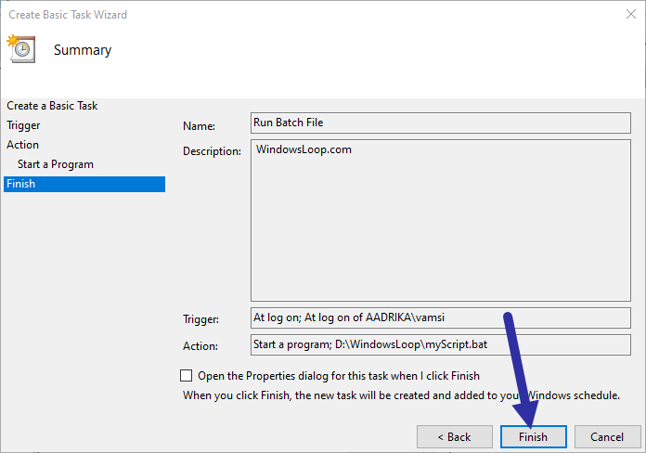
Task: Enable Open the Properties dialog checkbox
Action: [x=187, y=376]
